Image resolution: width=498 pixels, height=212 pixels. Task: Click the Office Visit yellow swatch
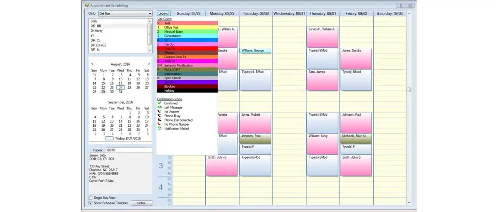(187, 27)
